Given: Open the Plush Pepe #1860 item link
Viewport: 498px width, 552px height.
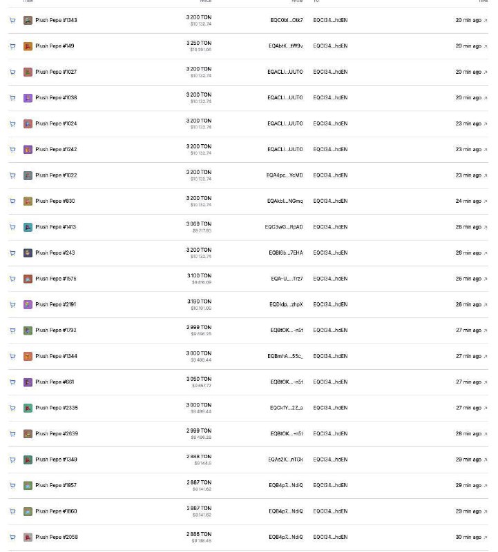Looking at the screenshot, I should coord(56,511).
